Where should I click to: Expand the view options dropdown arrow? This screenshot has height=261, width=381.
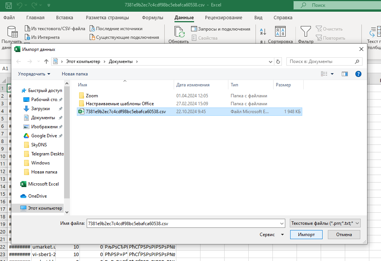[332, 74]
